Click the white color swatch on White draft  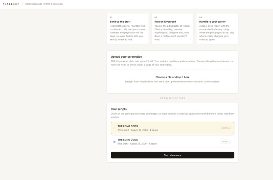(x=114, y=128)
